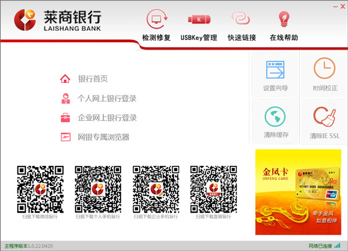Click the QR code for 扫描下载企业手机银行
Screen dimensions: 348x251
[x=156, y=189]
